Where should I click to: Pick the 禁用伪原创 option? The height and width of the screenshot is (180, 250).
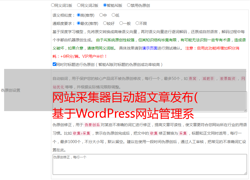(x=129, y=5)
